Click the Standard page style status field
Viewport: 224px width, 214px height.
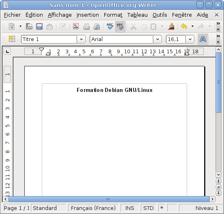point(49,208)
